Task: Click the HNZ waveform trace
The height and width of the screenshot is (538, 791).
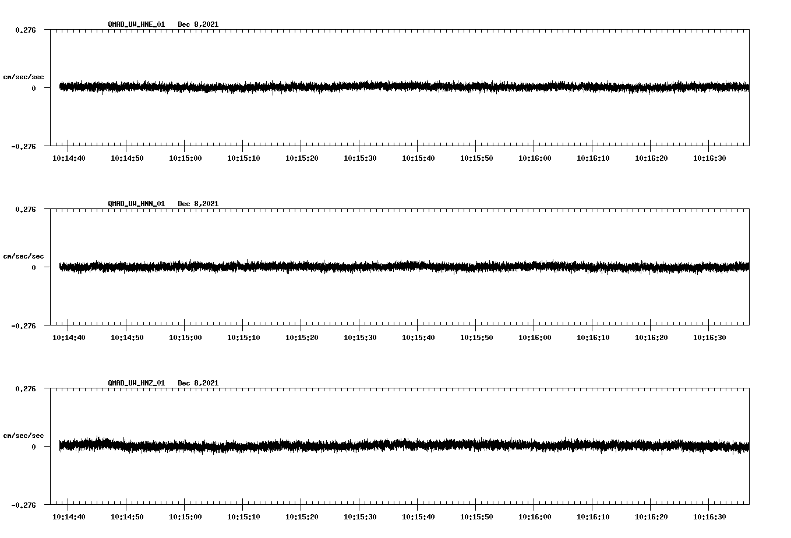Action: point(404,445)
